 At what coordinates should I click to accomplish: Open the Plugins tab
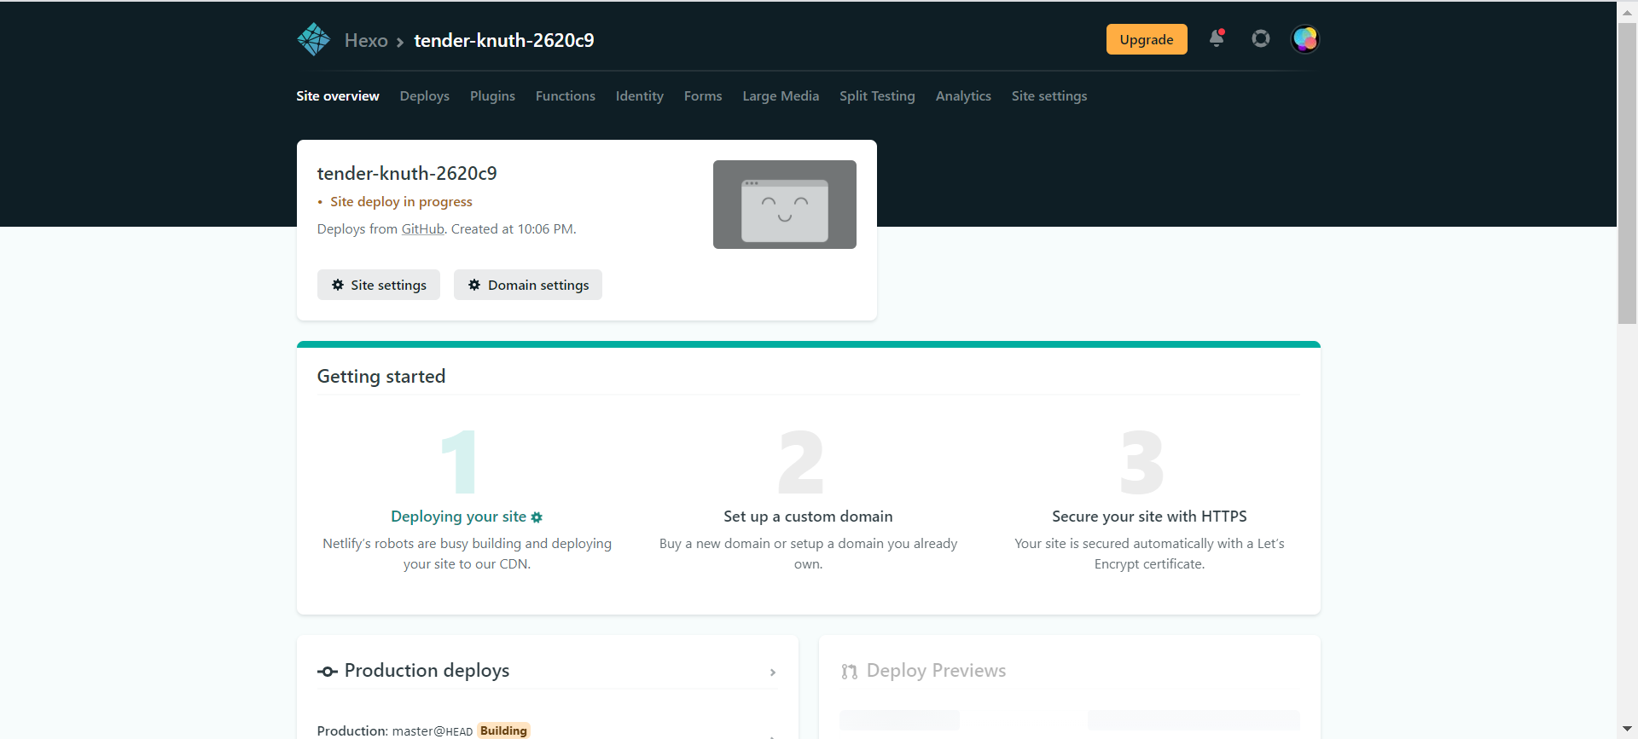[x=492, y=96]
